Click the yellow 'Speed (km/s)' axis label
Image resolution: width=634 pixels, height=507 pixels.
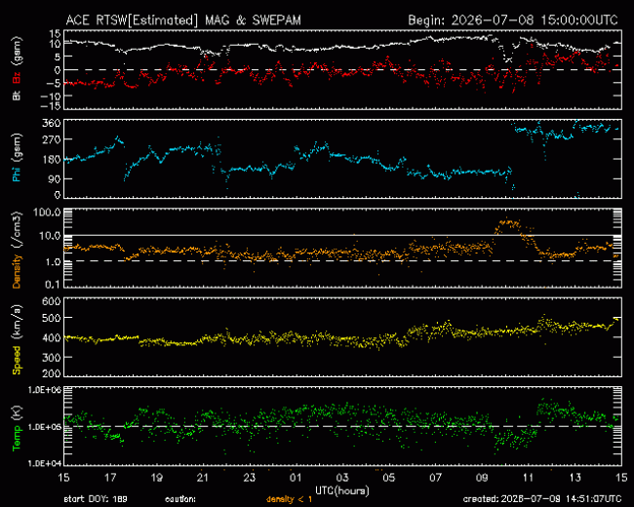[17, 339]
